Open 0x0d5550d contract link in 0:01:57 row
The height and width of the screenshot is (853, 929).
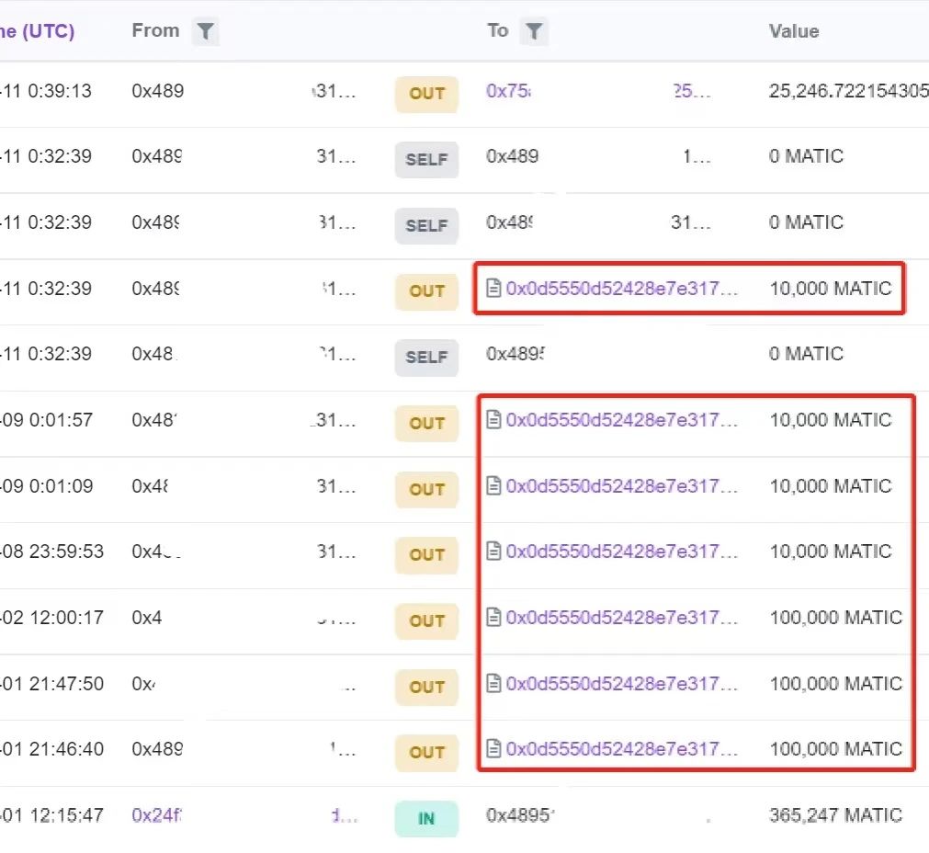621,421
